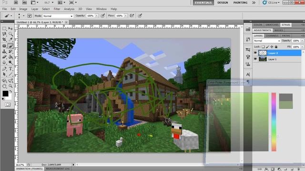Viewport: 305px width, 171px height.
Task: Toggle Lock transparent pixels
Action: 263,47
